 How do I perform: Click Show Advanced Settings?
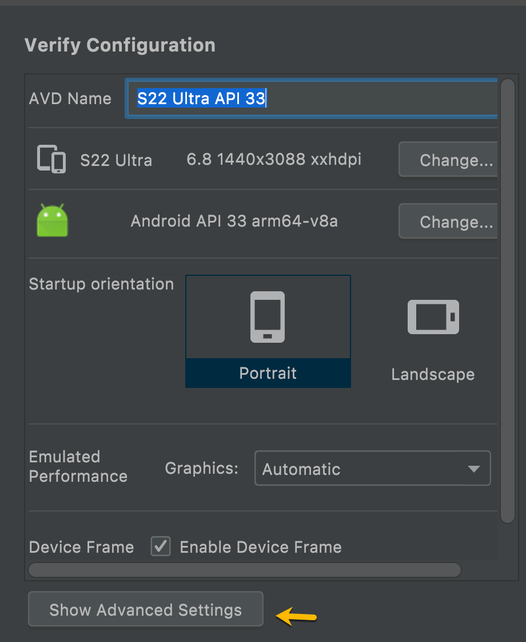pyautogui.click(x=145, y=609)
